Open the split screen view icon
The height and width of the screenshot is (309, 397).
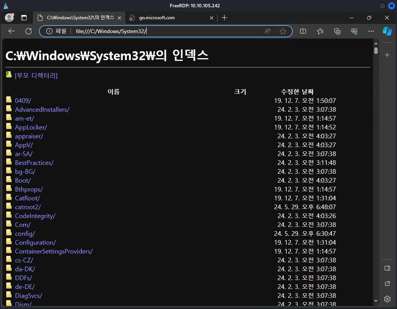coord(303,31)
